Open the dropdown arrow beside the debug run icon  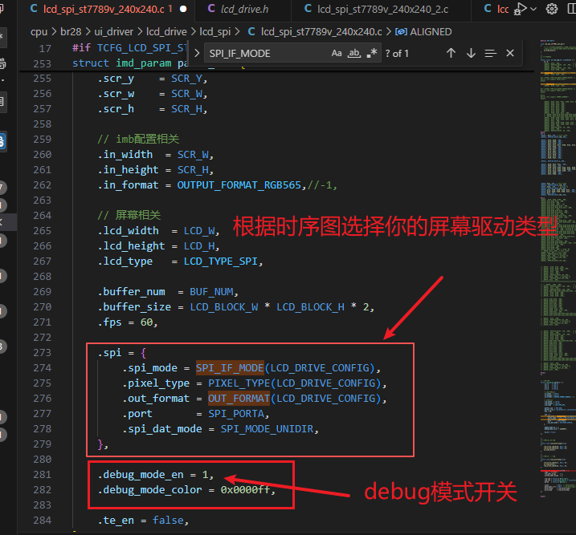point(533,9)
